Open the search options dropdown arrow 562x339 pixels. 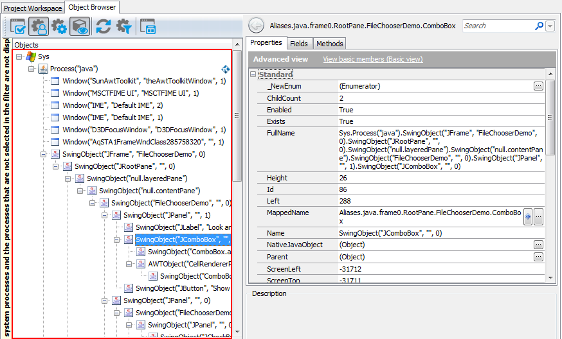[x=550, y=26]
